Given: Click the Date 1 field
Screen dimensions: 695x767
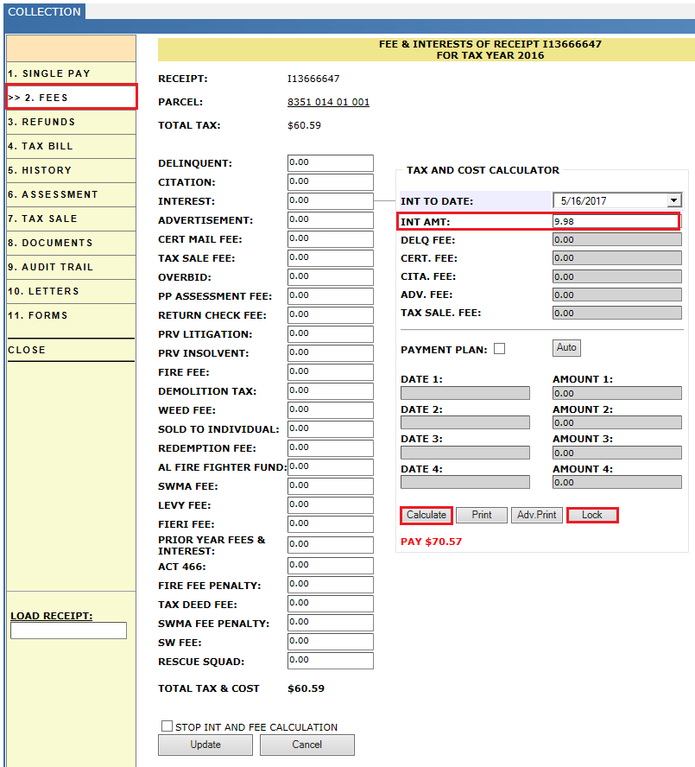Looking at the screenshot, I should coord(464,393).
